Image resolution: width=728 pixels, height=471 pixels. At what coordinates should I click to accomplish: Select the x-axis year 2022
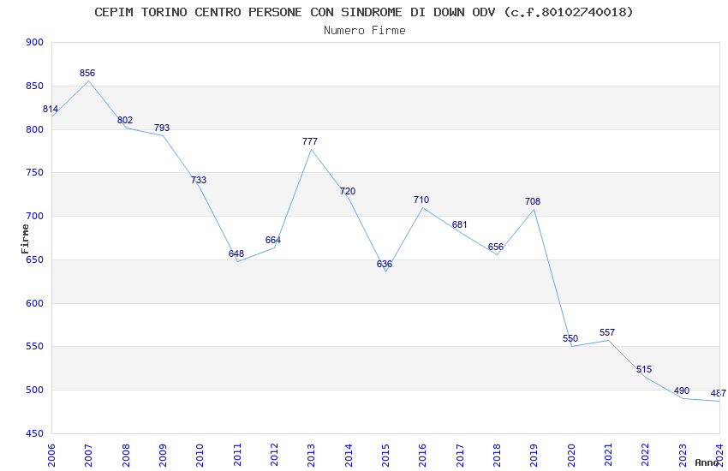point(646,456)
